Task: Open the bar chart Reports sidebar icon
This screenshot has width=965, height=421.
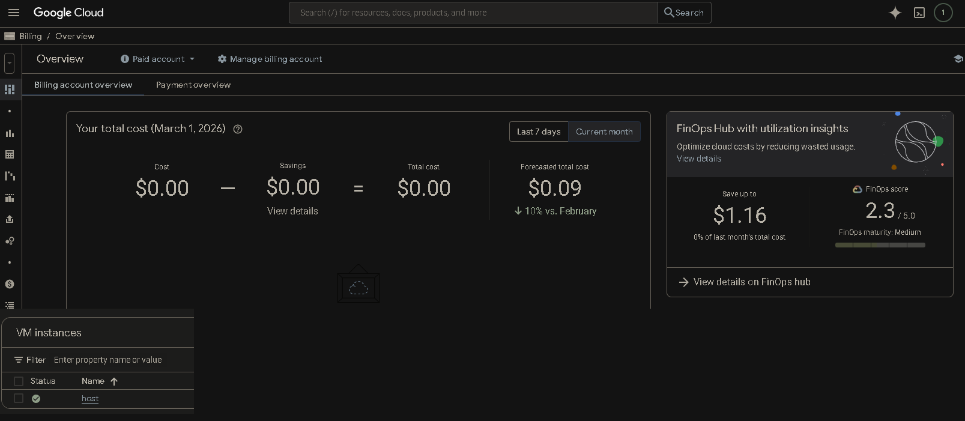Action: point(10,133)
